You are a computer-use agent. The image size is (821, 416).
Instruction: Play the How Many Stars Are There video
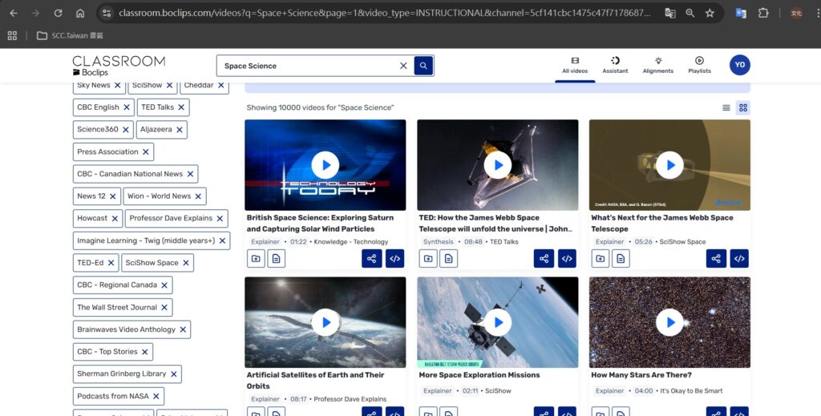coord(669,322)
